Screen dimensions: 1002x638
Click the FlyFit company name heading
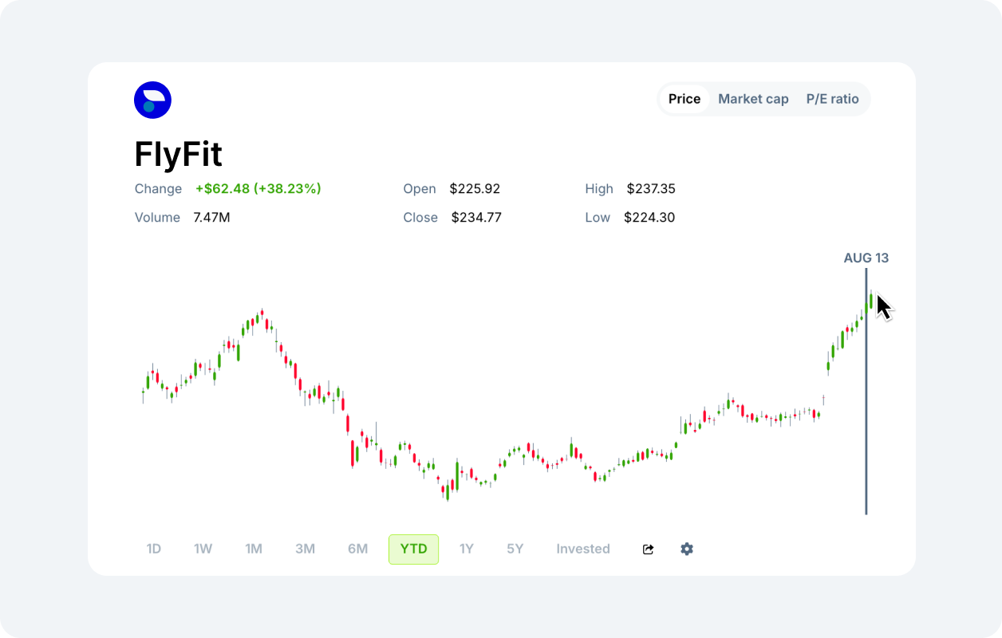click(x=178, y=155)
